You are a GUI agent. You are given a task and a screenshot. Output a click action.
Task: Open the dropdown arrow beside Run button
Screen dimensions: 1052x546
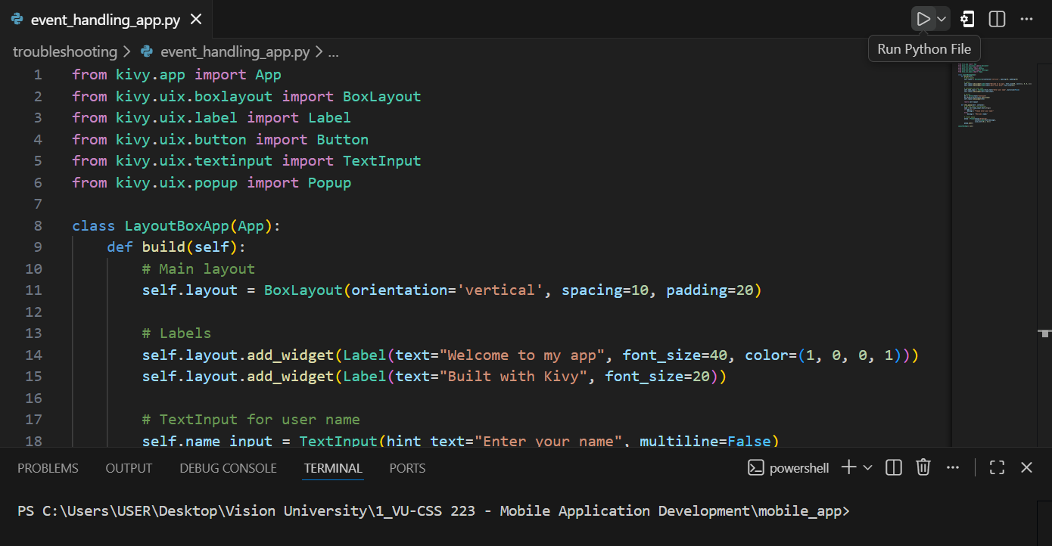(942, 19)
